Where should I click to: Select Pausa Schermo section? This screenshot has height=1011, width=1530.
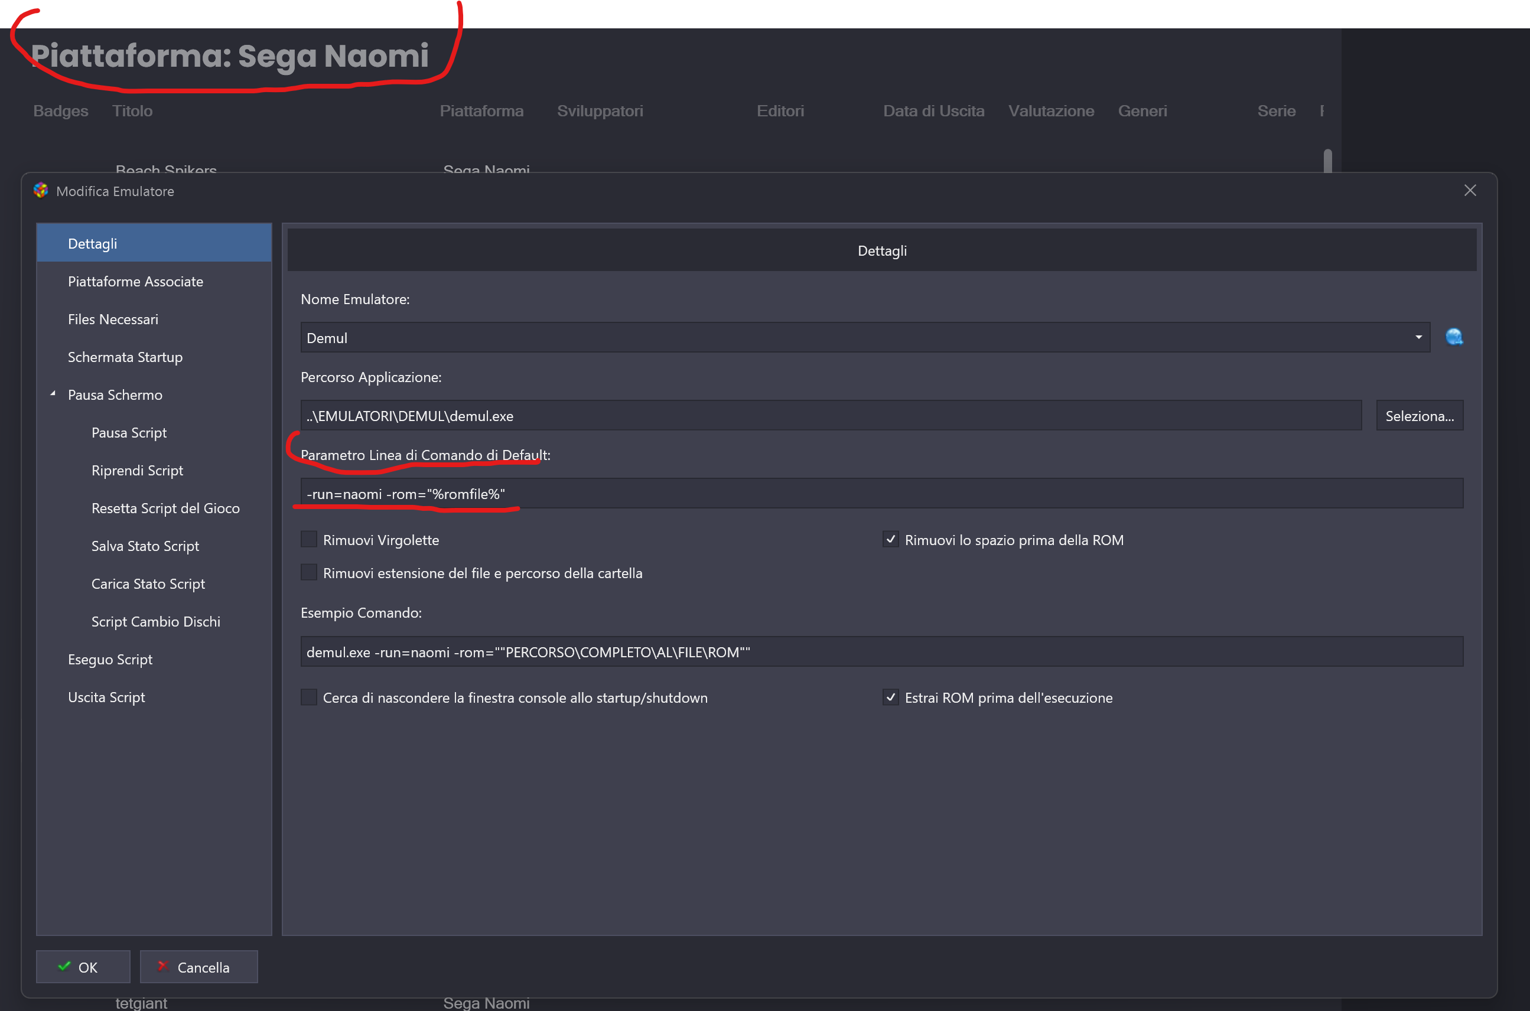[154, 394]
